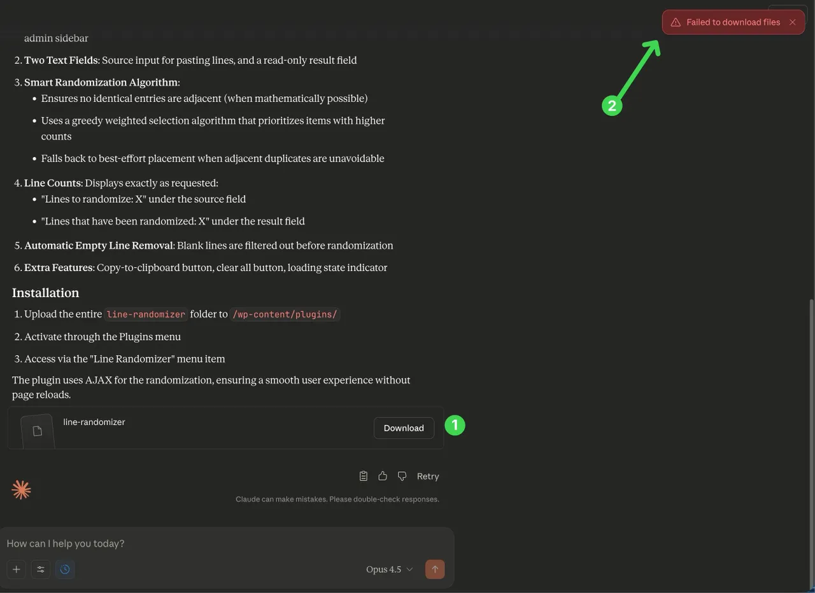Click the /wp-content/plugins/ inline code path

(285, 314)
